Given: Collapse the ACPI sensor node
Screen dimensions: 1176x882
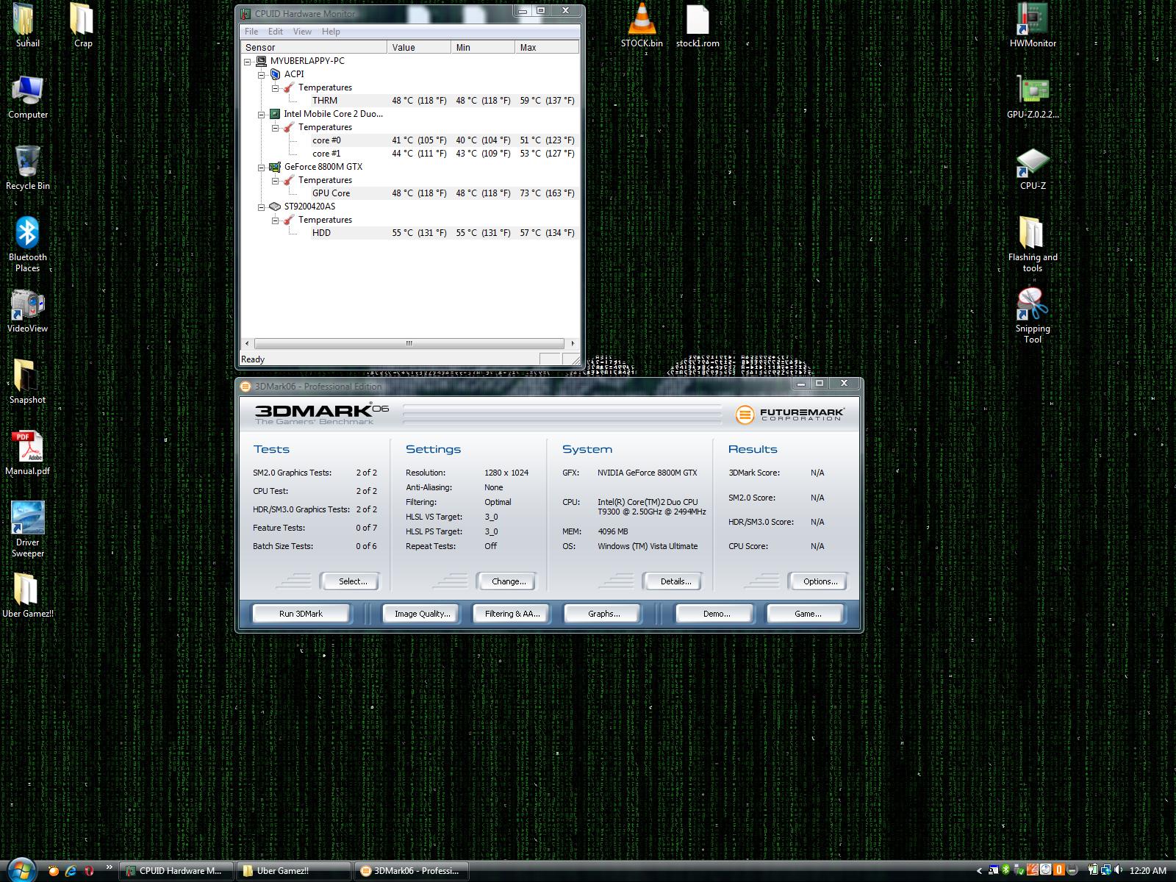Looking at the screenshot, I should (x=261, y=74).
